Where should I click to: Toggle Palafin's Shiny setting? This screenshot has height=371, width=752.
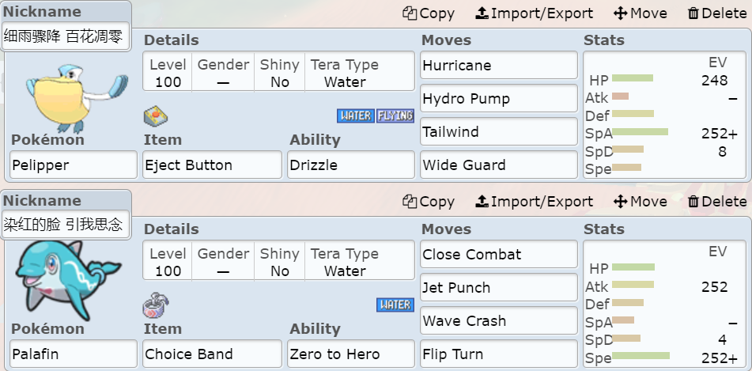click(x=279, y=262)
